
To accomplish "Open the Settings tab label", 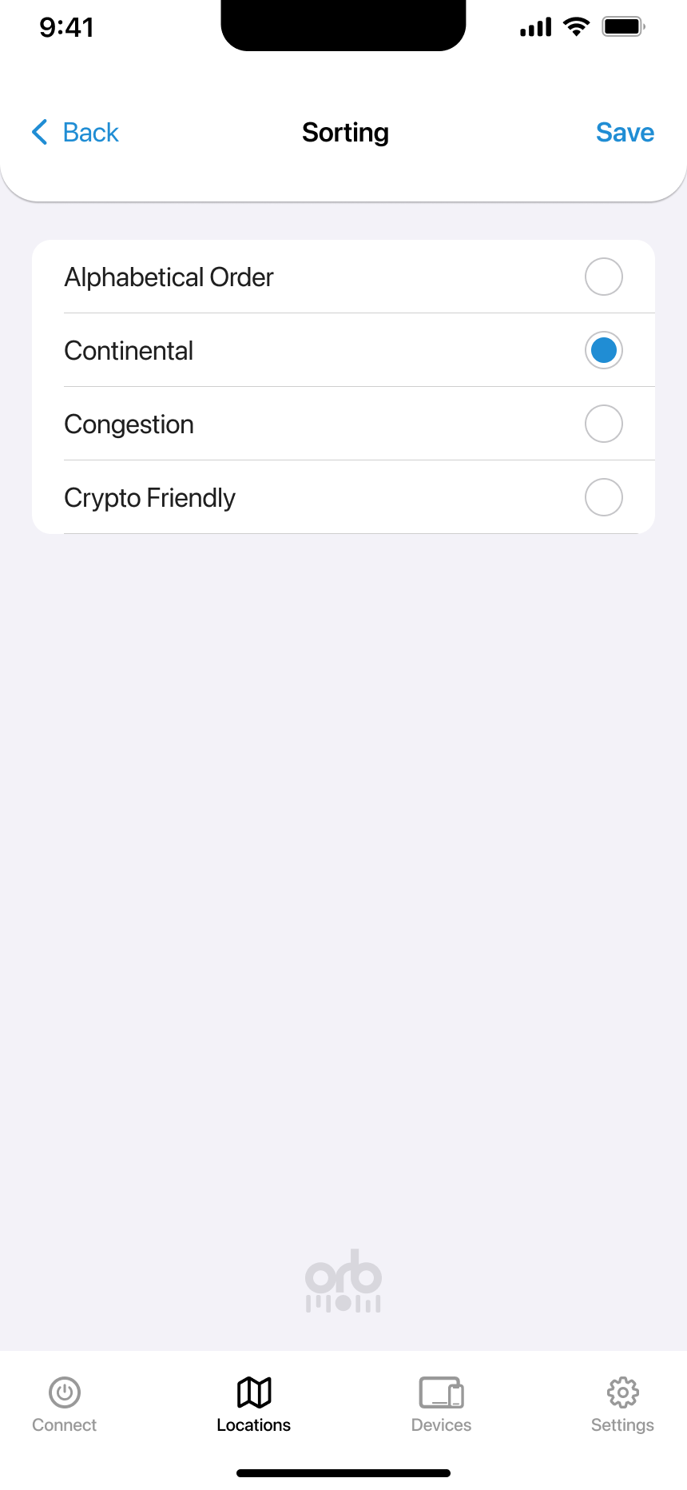I will 622,1424.
